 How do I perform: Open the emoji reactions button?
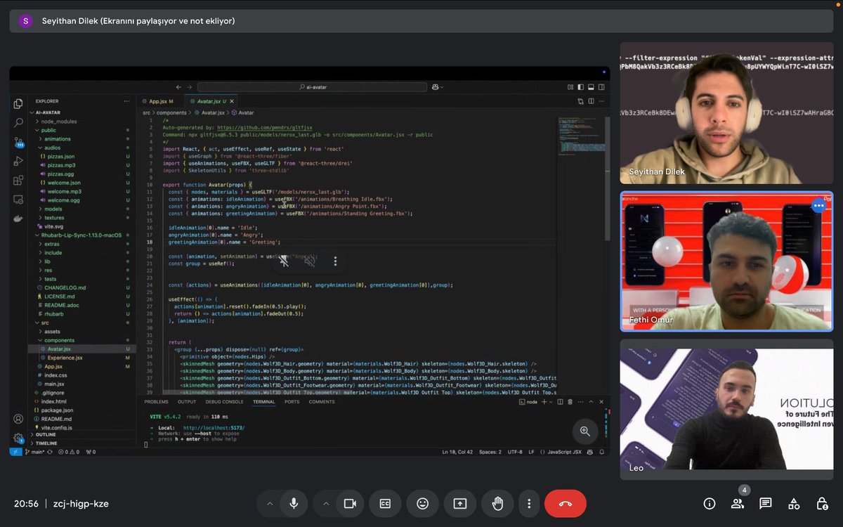(422, 503)
